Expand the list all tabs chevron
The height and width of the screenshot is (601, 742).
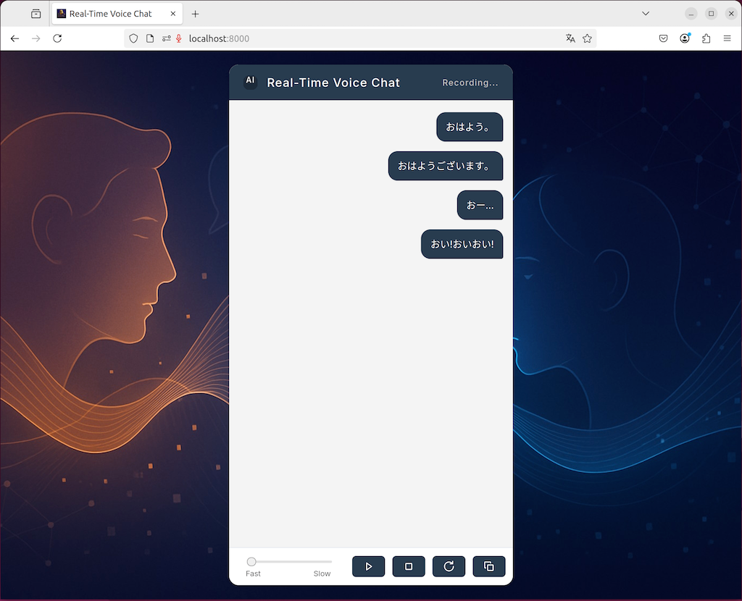click(x=646, y=14)
